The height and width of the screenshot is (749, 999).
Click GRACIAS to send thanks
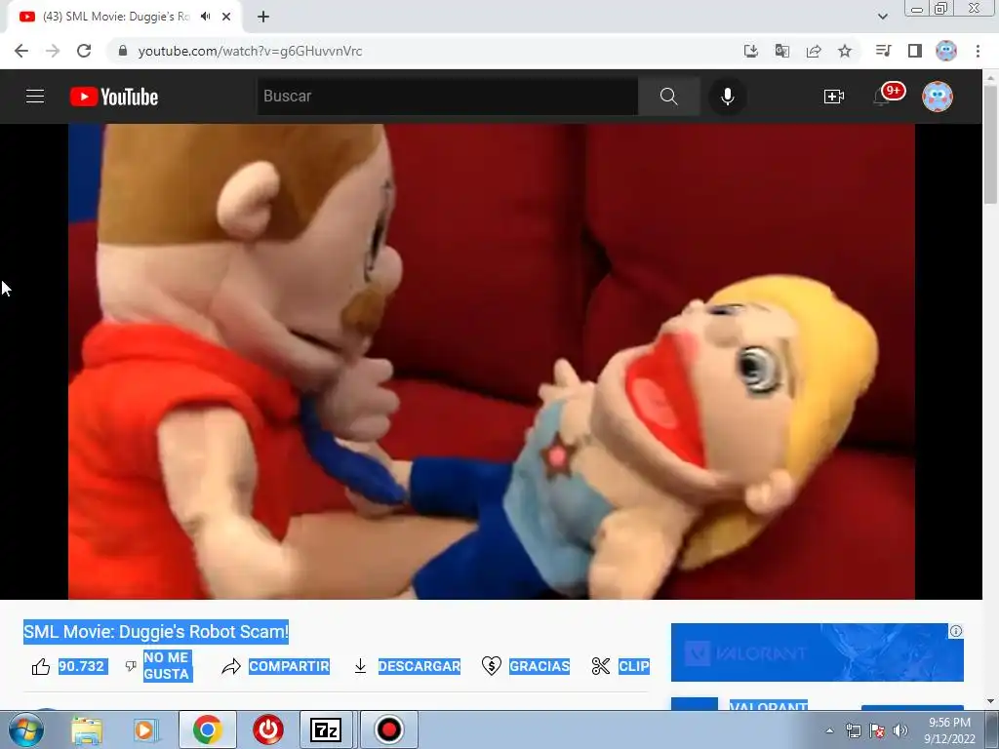point(526,666)
